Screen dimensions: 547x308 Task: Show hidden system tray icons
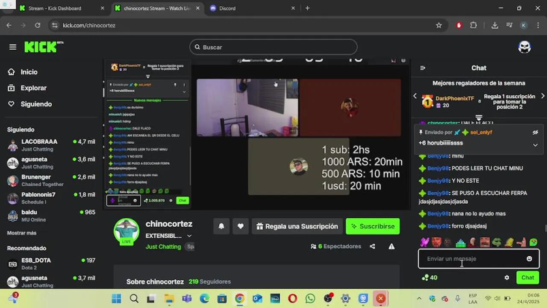tap(419, 298)
